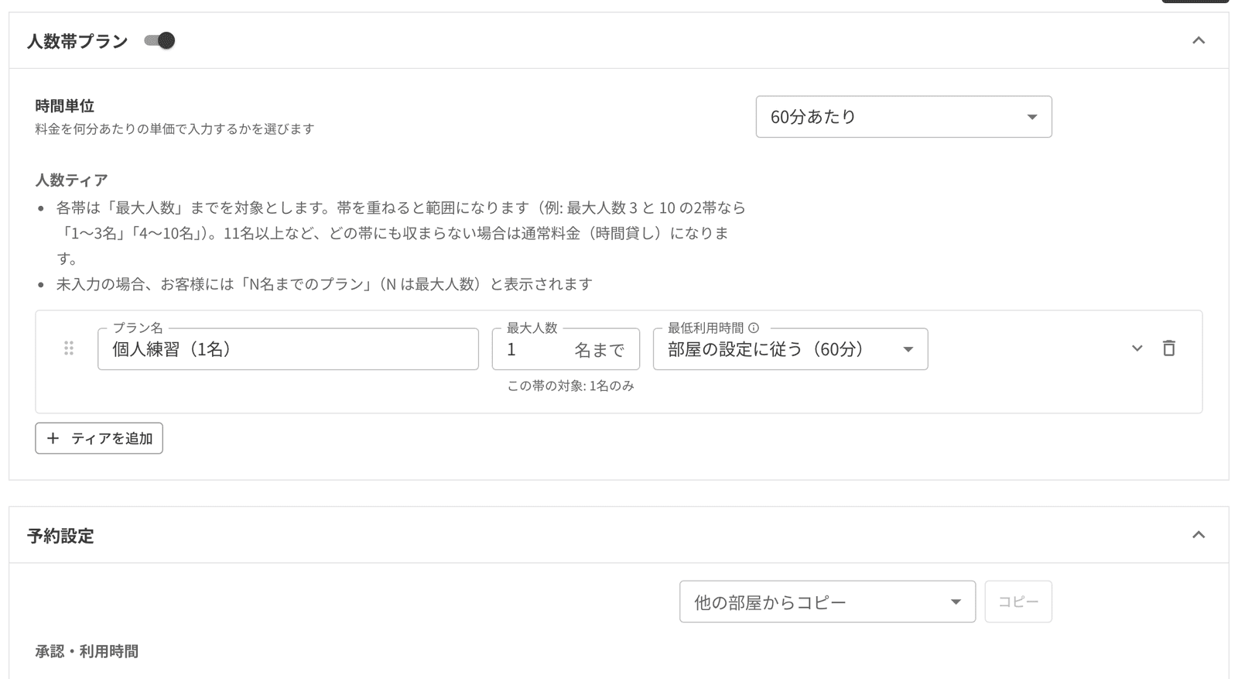Collapse the 予約設定 section
The height and width of the screenshot is (679, 1238).
coord(1199,535)
